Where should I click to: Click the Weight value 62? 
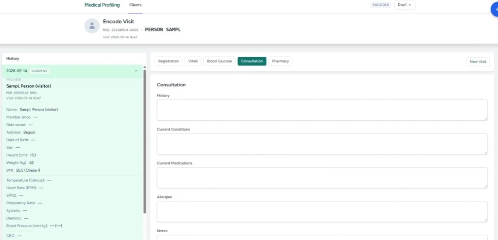pyautogui.click(x=32, y=163)
